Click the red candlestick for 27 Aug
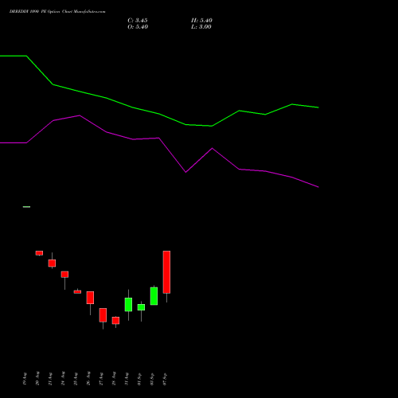The image size is (398, 398). tap(103, 315)
